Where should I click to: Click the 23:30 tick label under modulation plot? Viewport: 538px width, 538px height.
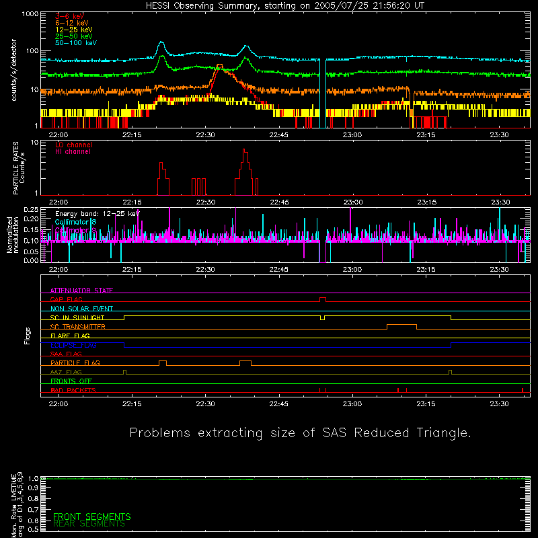tap(499, 270)
